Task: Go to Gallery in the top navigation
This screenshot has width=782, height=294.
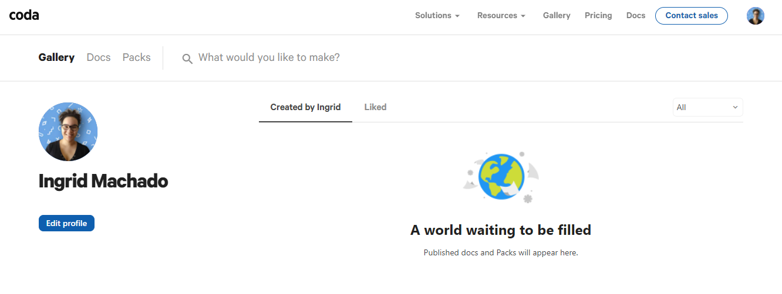Action: click(556, 16)
